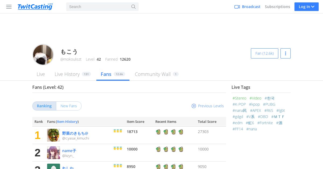
Task: Click the Fanned 12620 count
Action: [x=118, y=59]
